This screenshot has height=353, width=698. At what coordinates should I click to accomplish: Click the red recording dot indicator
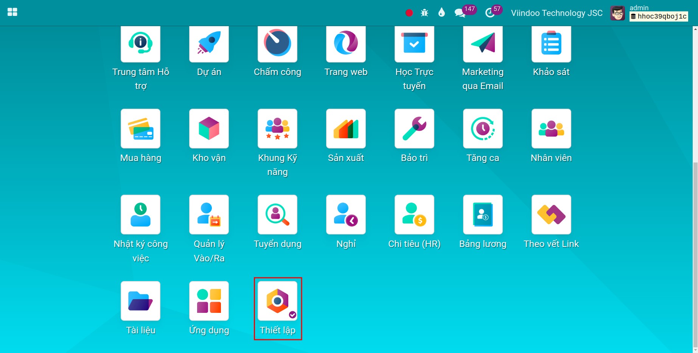409,13
